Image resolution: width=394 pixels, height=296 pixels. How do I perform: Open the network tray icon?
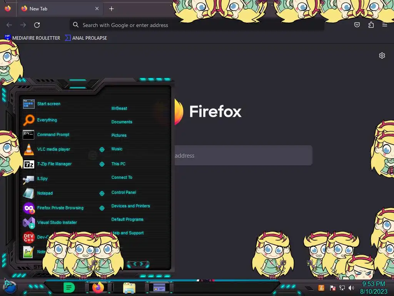[x=342, y=288]
